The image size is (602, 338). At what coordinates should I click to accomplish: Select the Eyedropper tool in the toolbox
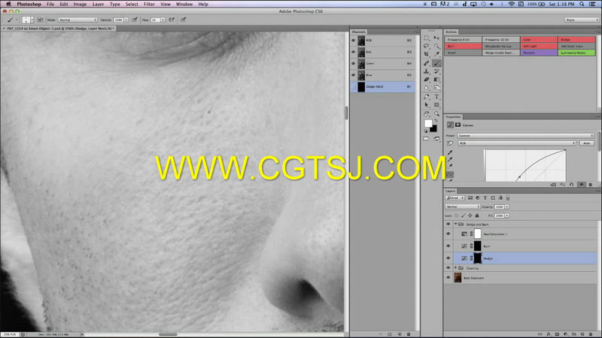tap(436, 54)
